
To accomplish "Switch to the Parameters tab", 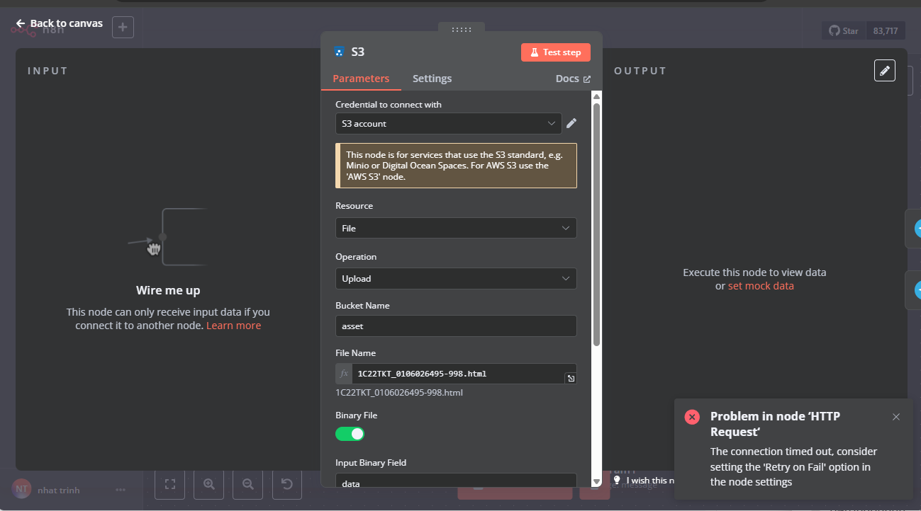I will [361, 79].
